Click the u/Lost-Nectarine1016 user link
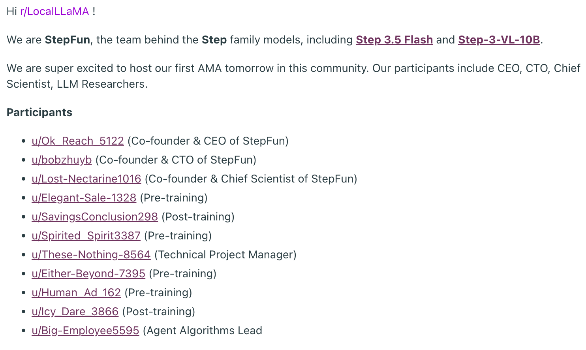Screen dimensions: 586x350 [86, 179]
